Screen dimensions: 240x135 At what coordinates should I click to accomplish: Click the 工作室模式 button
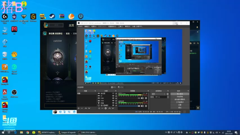point(180,102)
